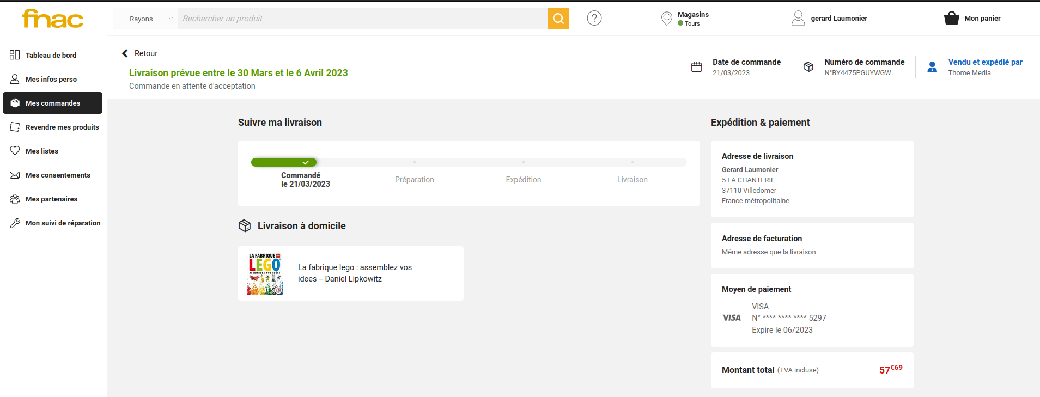Open the shopping basket icon
Viewport: 1040px width, 397px height.
pos(951,19)
